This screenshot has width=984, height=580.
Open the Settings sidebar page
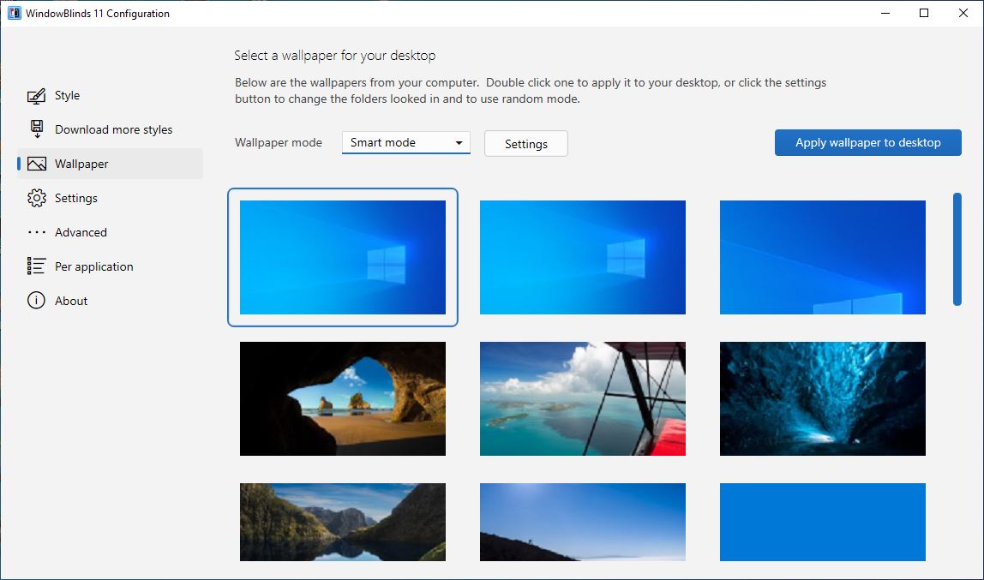click(110, 198)
